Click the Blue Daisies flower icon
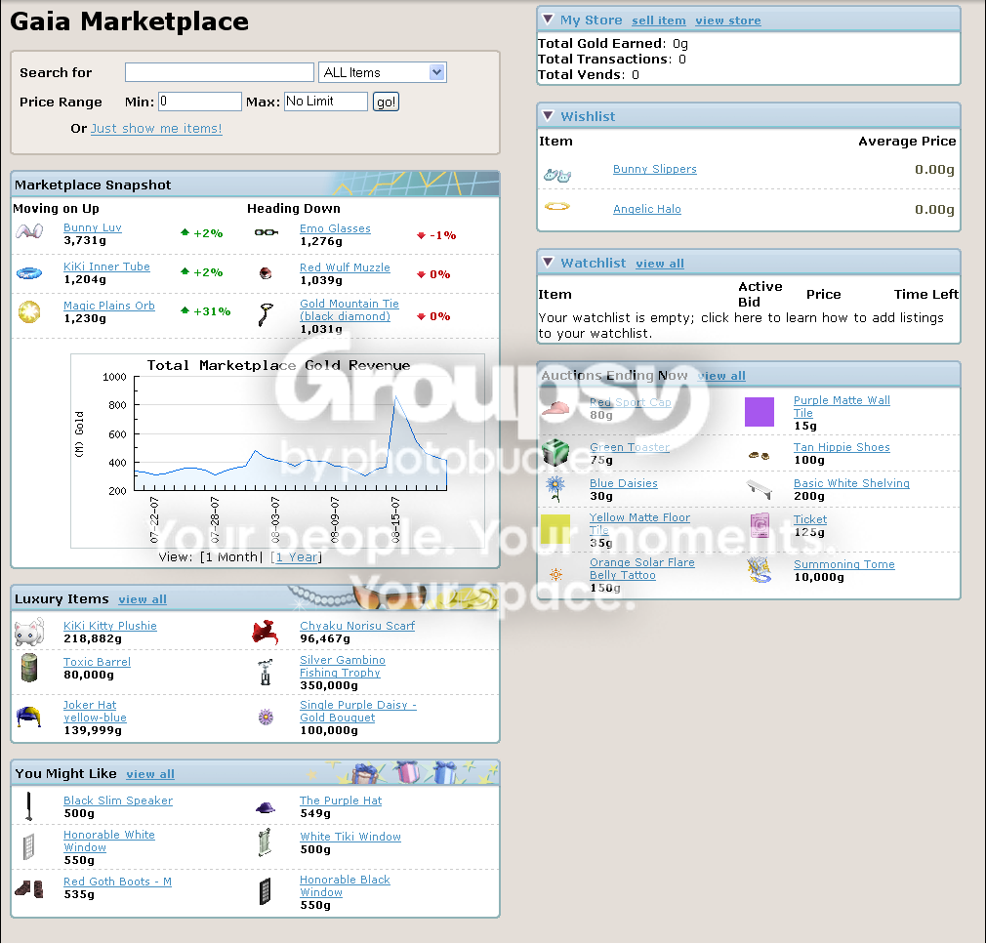Viewport: 986px width, 944px height. [x=555, y=489]
